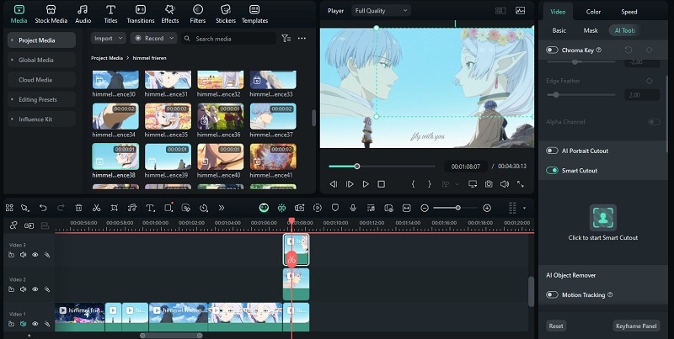Add marker with the shield icon
Screen dimensions: 674x339
click(334, 208)
